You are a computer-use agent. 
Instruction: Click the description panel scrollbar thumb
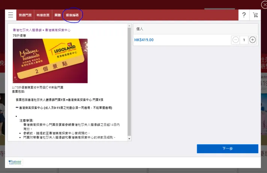(129, 82)
